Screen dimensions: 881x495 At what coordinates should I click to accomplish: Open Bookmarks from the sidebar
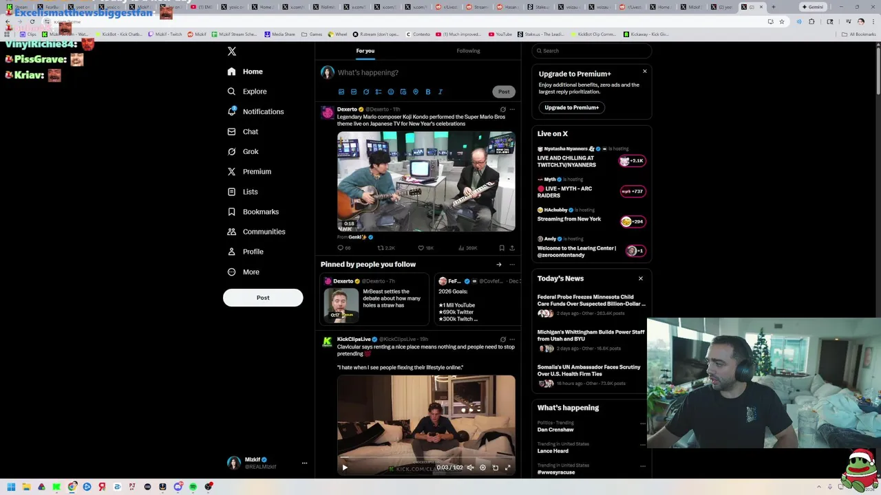click(x=253, y=212)
